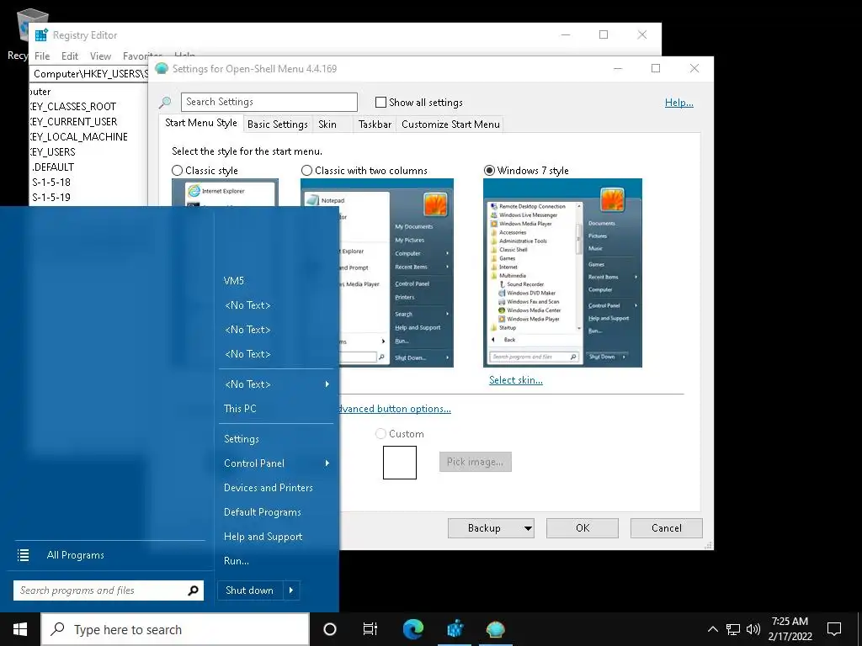
Task: Select the Custom button image radio
Action: (380, 434)
